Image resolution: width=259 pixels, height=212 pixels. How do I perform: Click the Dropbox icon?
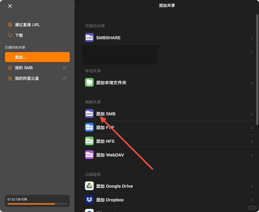89,200
